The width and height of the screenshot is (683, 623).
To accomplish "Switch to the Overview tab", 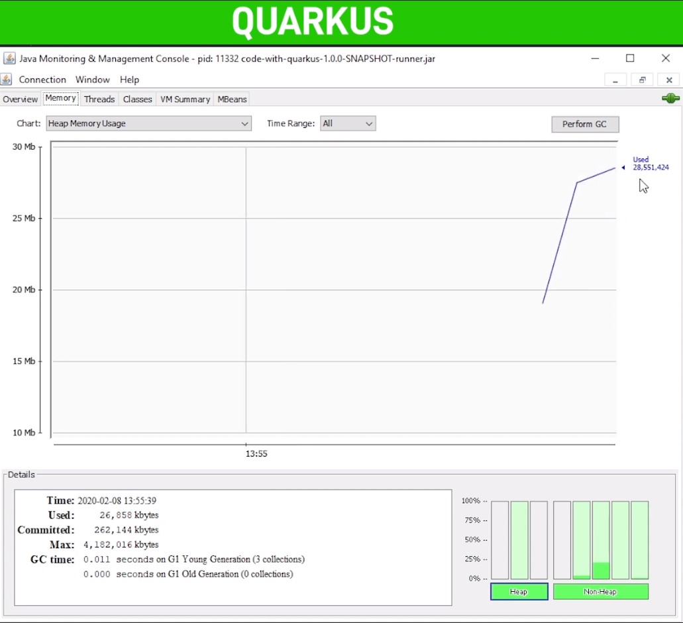I will pos(20,99).
